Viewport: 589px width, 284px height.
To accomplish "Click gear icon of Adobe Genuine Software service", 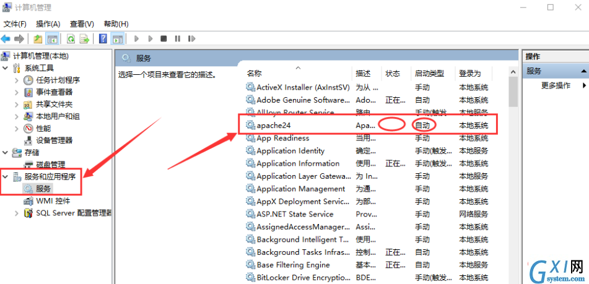I will [250, 100].
